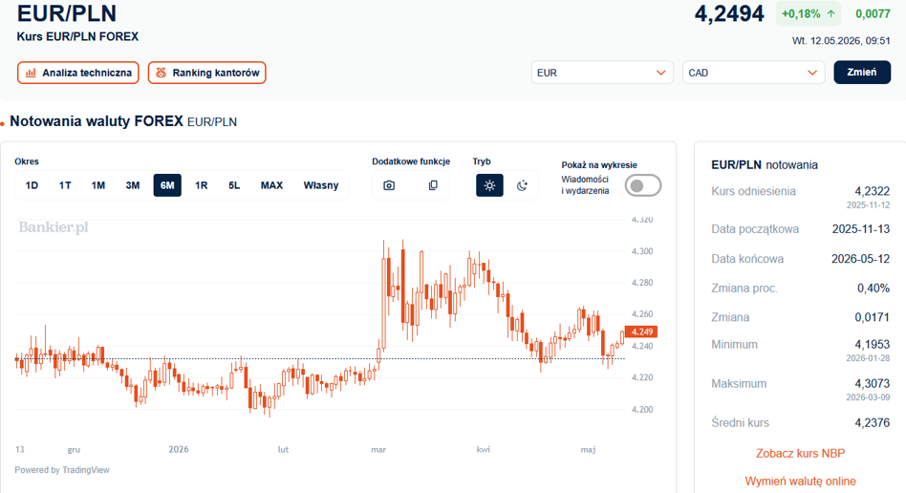Switch to the 1M period tab
906x493 pixels.
(x=98, y=185)
